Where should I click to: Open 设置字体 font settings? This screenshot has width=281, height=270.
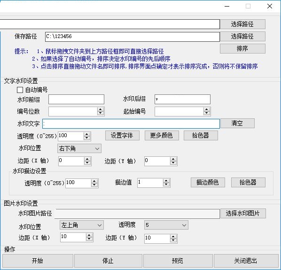(122, 135)
